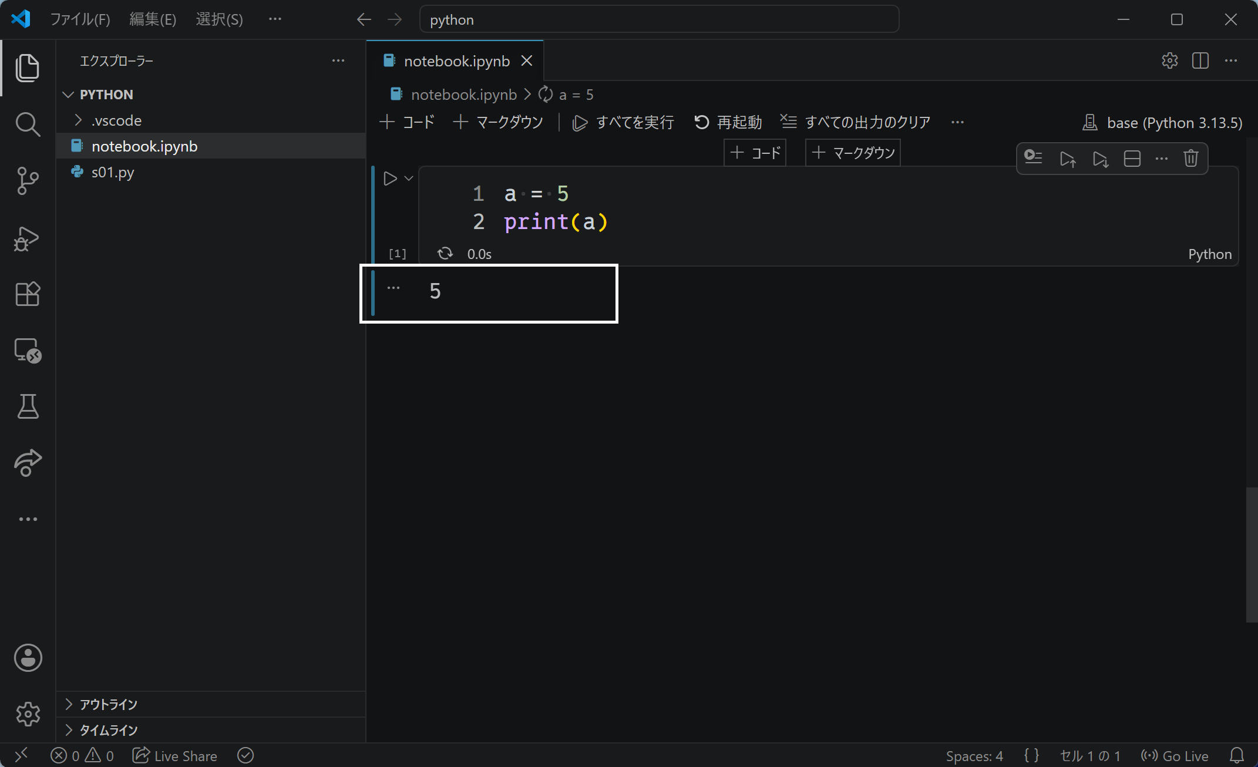
Task: Execute cell and below icon
Action: point(1100,159)
